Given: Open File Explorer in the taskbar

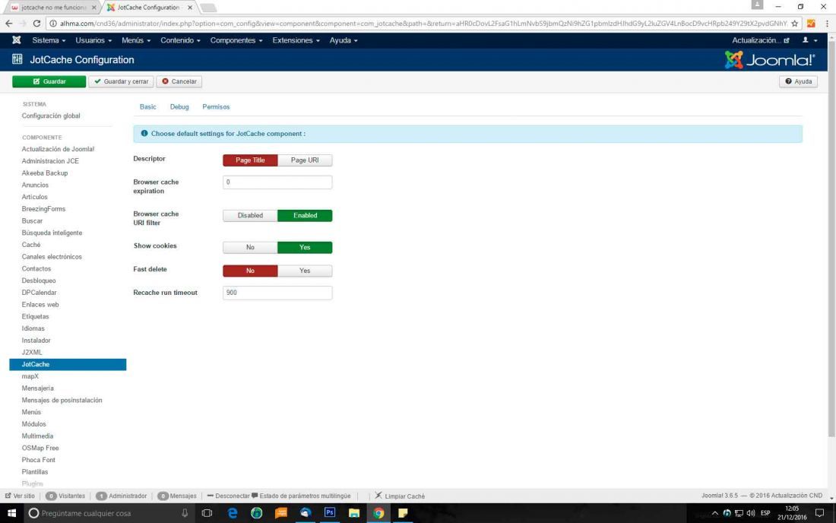Looking at the screenshot, I should point(354,513).
